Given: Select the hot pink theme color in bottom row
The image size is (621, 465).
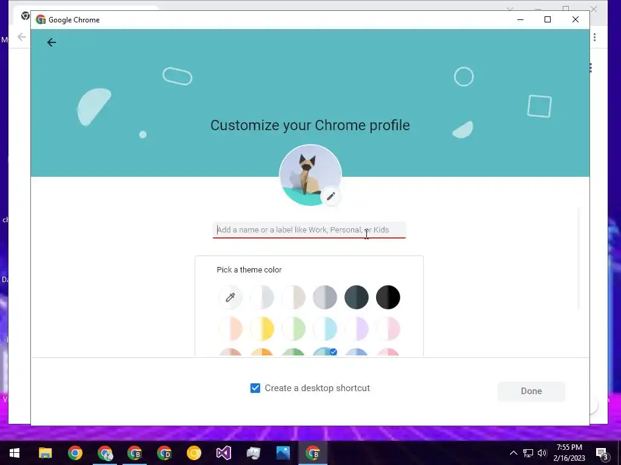Looking at the screenshot, I should click(x=388, y=352).
